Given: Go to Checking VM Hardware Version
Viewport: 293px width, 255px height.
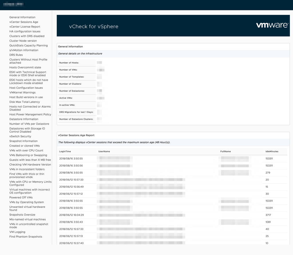Looking at the screenshot, I should pos(30,164).
